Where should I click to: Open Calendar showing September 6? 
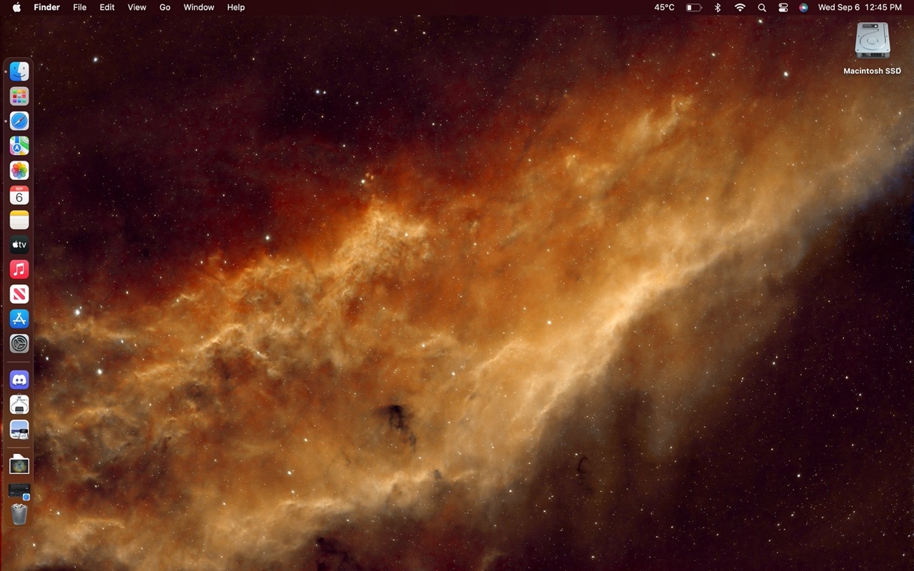pos(19,196)
